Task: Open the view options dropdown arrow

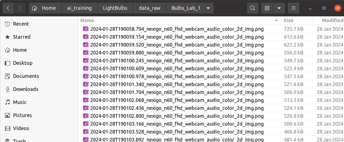Action: click(x=279, y=8)
